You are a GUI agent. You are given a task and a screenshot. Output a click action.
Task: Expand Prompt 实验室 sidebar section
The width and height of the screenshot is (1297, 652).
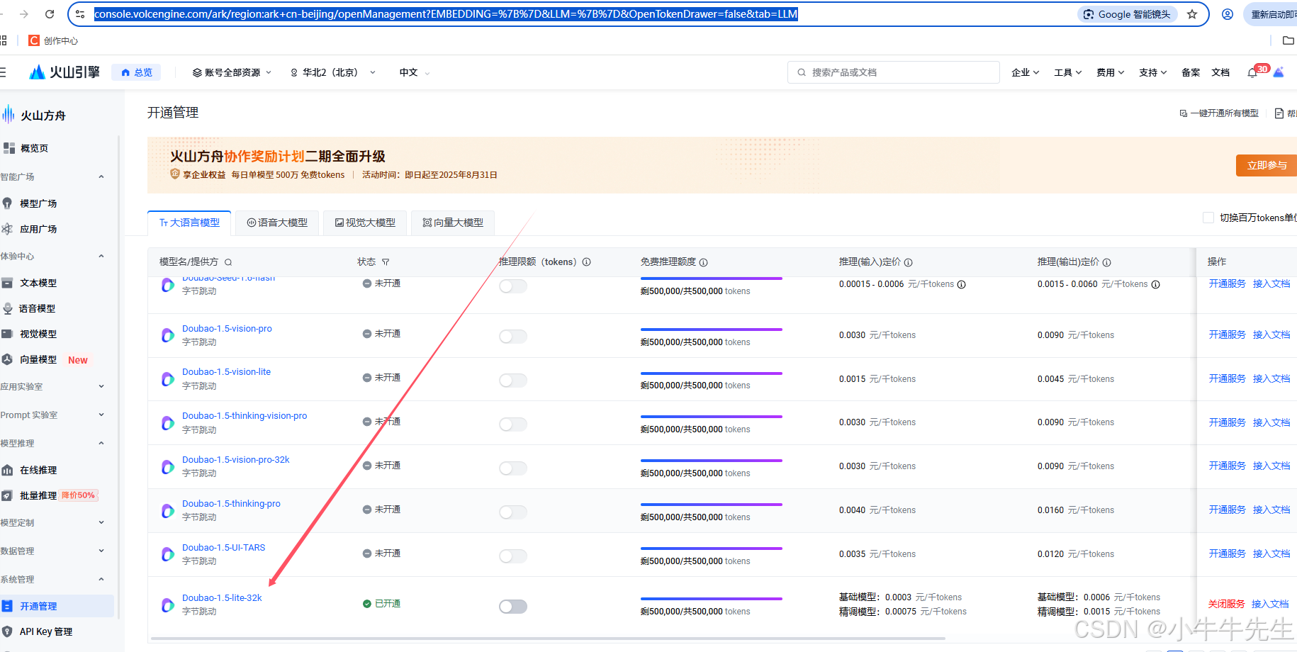pyautogui.click(x=101, y=415)
